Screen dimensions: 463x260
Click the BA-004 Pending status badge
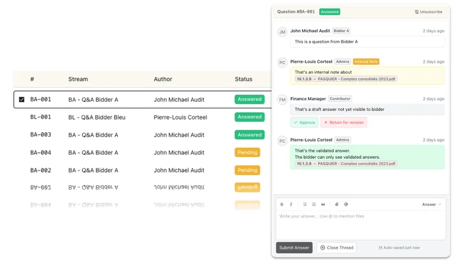point(247,153)
